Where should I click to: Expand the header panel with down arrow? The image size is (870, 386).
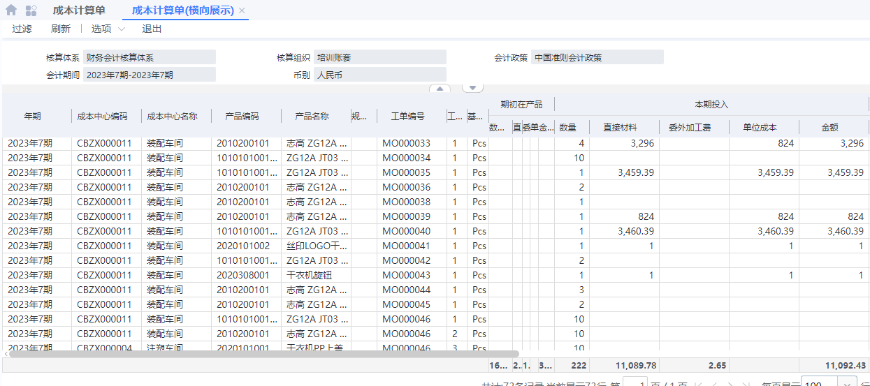tap(472, 89)
